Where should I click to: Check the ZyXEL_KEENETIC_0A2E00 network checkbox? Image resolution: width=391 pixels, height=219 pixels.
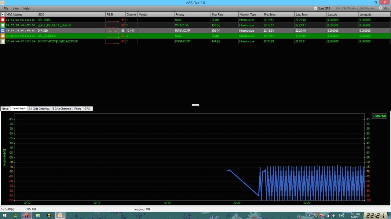(x=3, y=25)
